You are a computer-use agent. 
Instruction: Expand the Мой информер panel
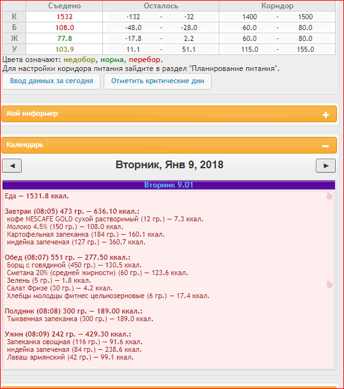click(169, 114)
